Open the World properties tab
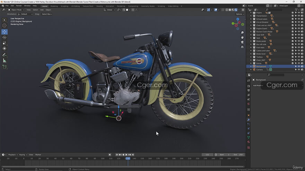 [x=249, y=104]
